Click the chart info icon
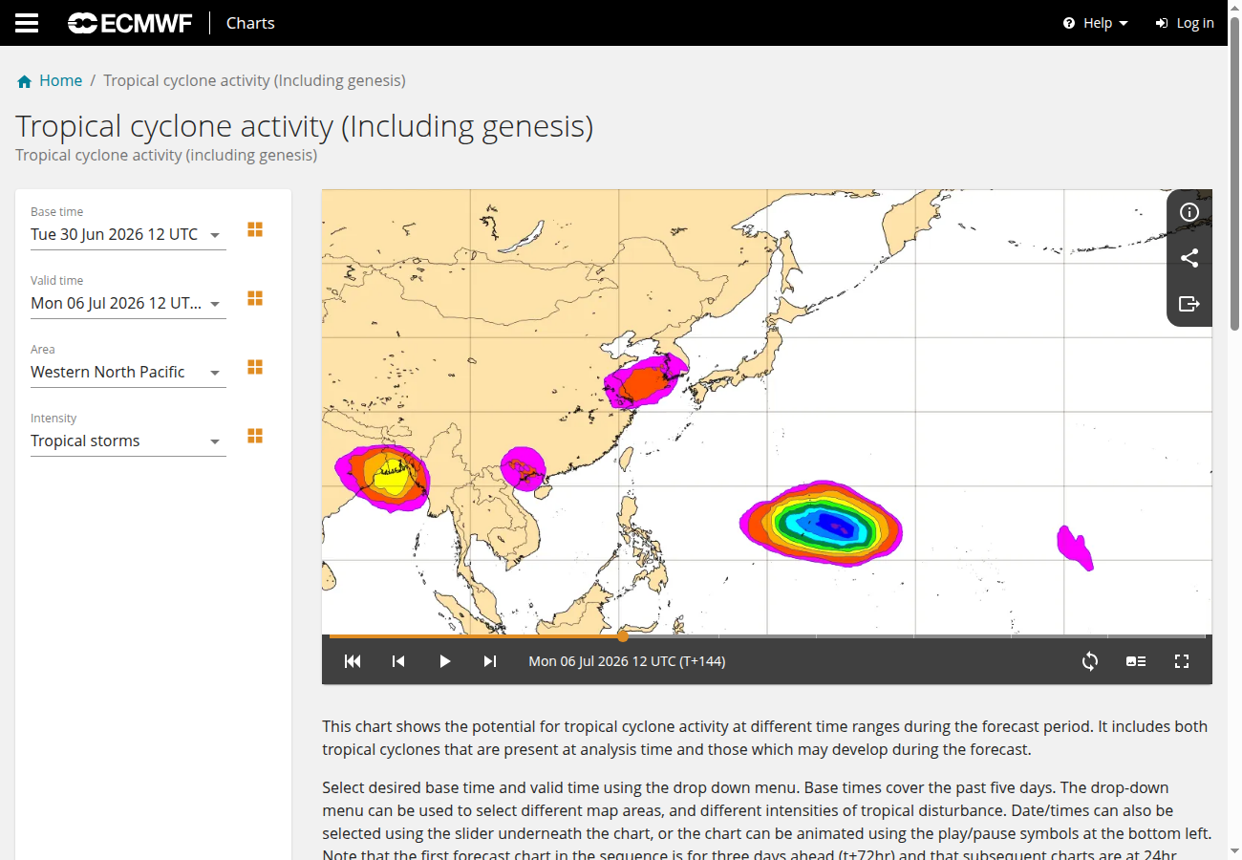 (x=1189, y=212)
